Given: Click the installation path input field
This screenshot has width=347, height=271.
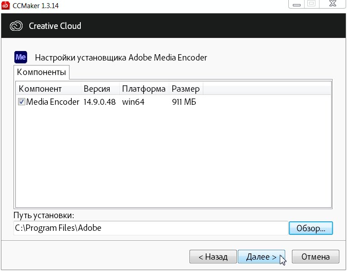Looking at the screenshot, I should point(151,228).
